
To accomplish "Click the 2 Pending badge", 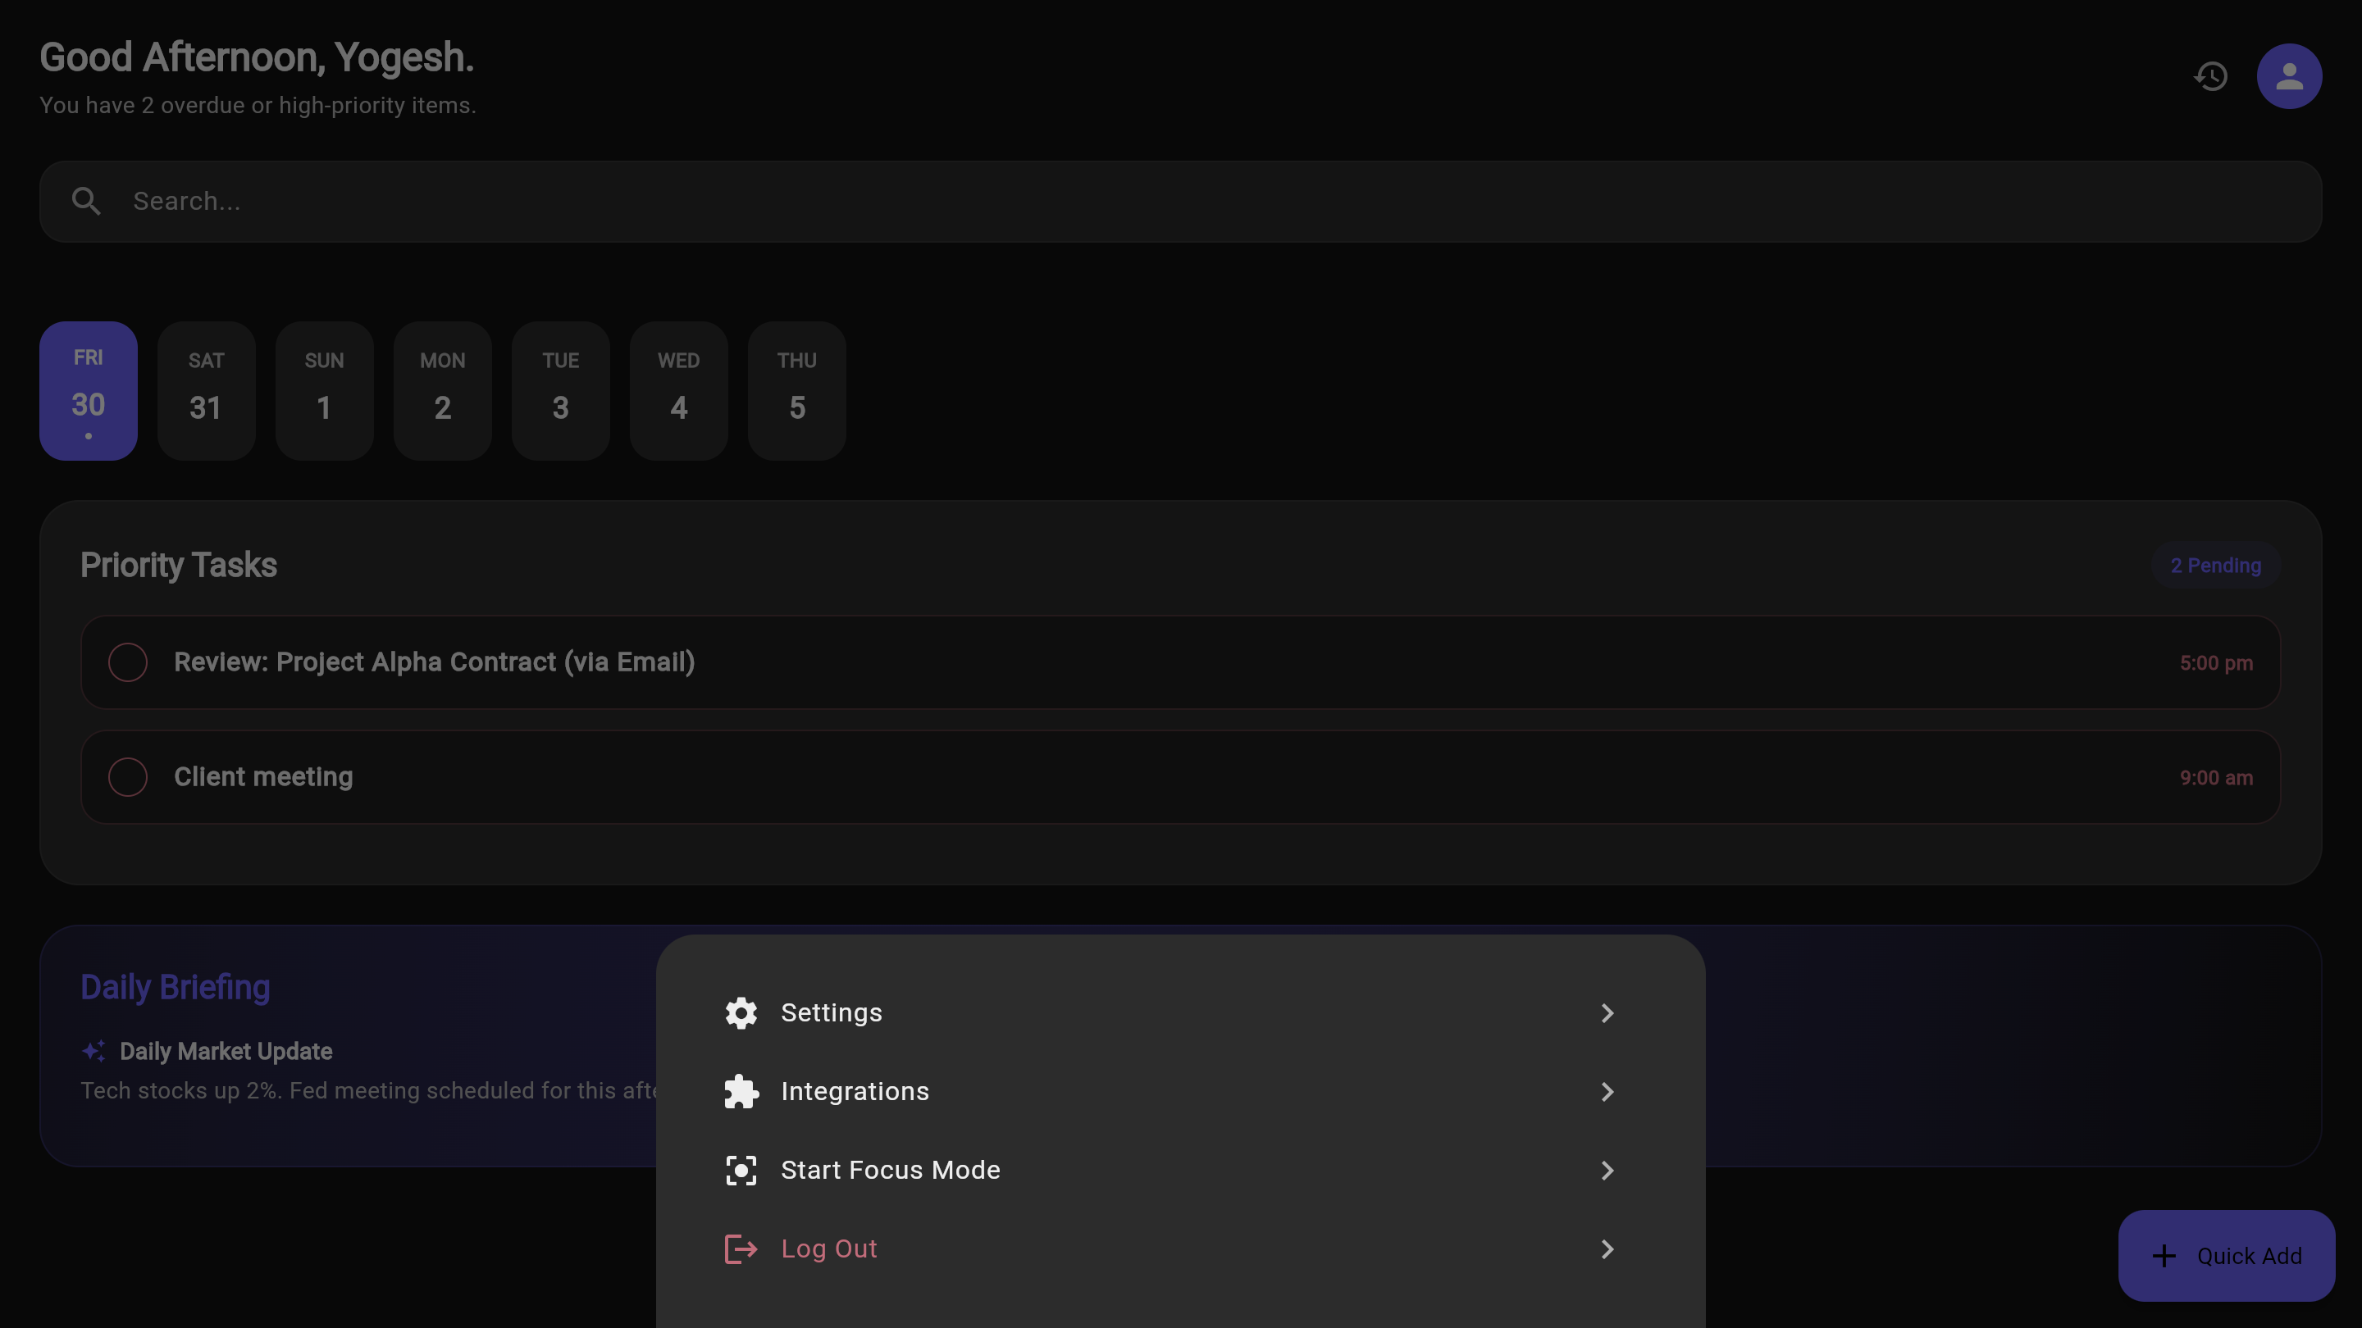I will click(2215, 566).
